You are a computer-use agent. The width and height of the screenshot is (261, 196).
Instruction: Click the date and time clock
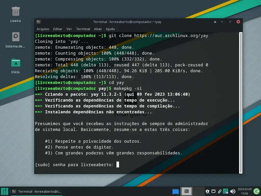(x=244, y=191)
